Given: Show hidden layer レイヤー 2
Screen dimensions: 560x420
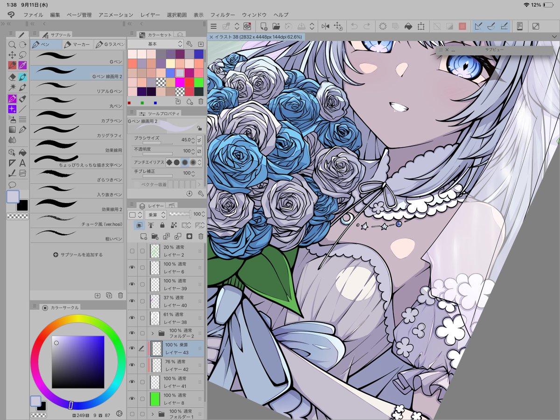Looking at the screenshot, I should point(132,251).
